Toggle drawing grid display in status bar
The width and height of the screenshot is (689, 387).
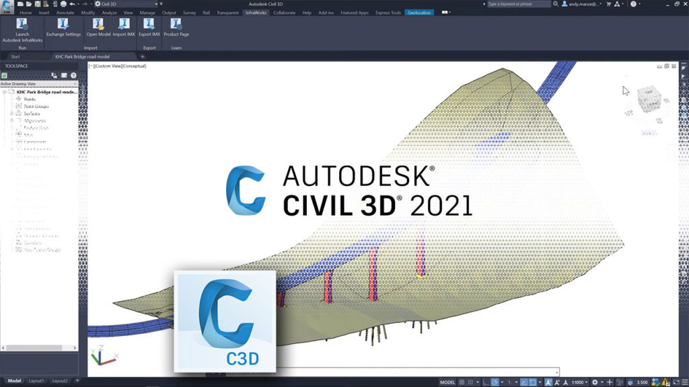coord(462,382)
